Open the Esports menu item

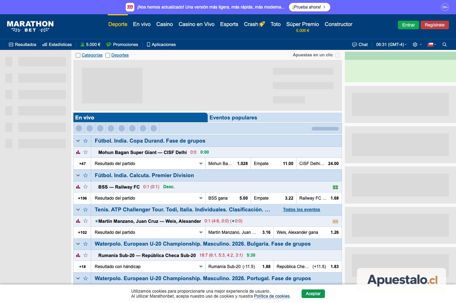pyautogui.click(x=229, y=24)
